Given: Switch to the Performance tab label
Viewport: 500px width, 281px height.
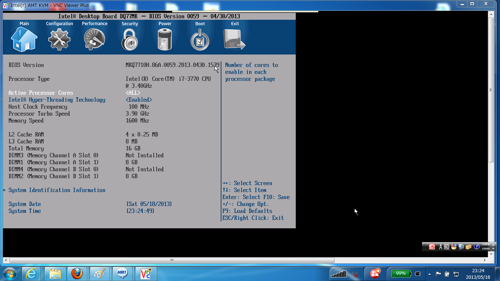Looking at the screenshot, I should click(x=94, y=24).
